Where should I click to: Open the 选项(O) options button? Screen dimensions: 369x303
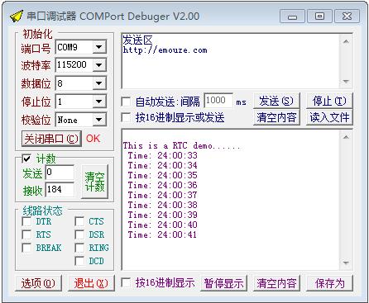pyautogui.click(x=38, y=283)
